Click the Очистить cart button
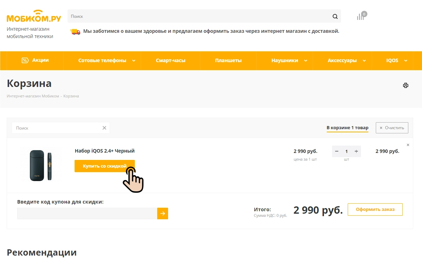This screenshot has height=272, width=422. (392, 128)
